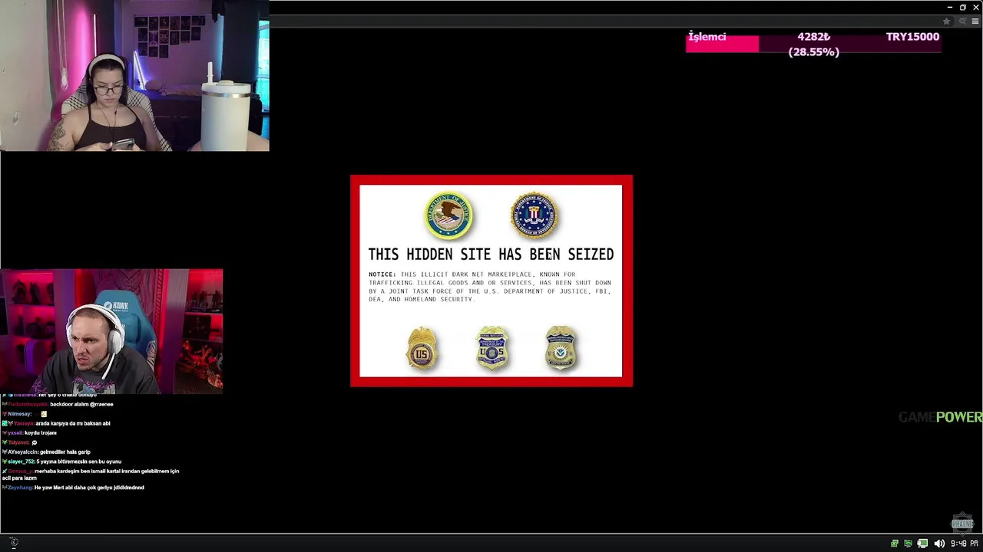This screenshot has width=983, height=552.
Task: Click chat message 'merhaba kardeşim ben ismail kartal'
Action: point(91,475)
